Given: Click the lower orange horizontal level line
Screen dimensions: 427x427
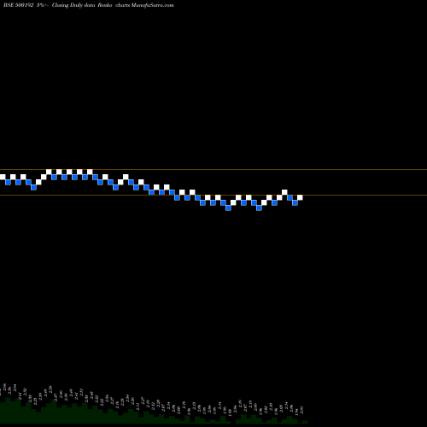Looking at the screenshot, I should pyautogui.click(x=213, y=196).
